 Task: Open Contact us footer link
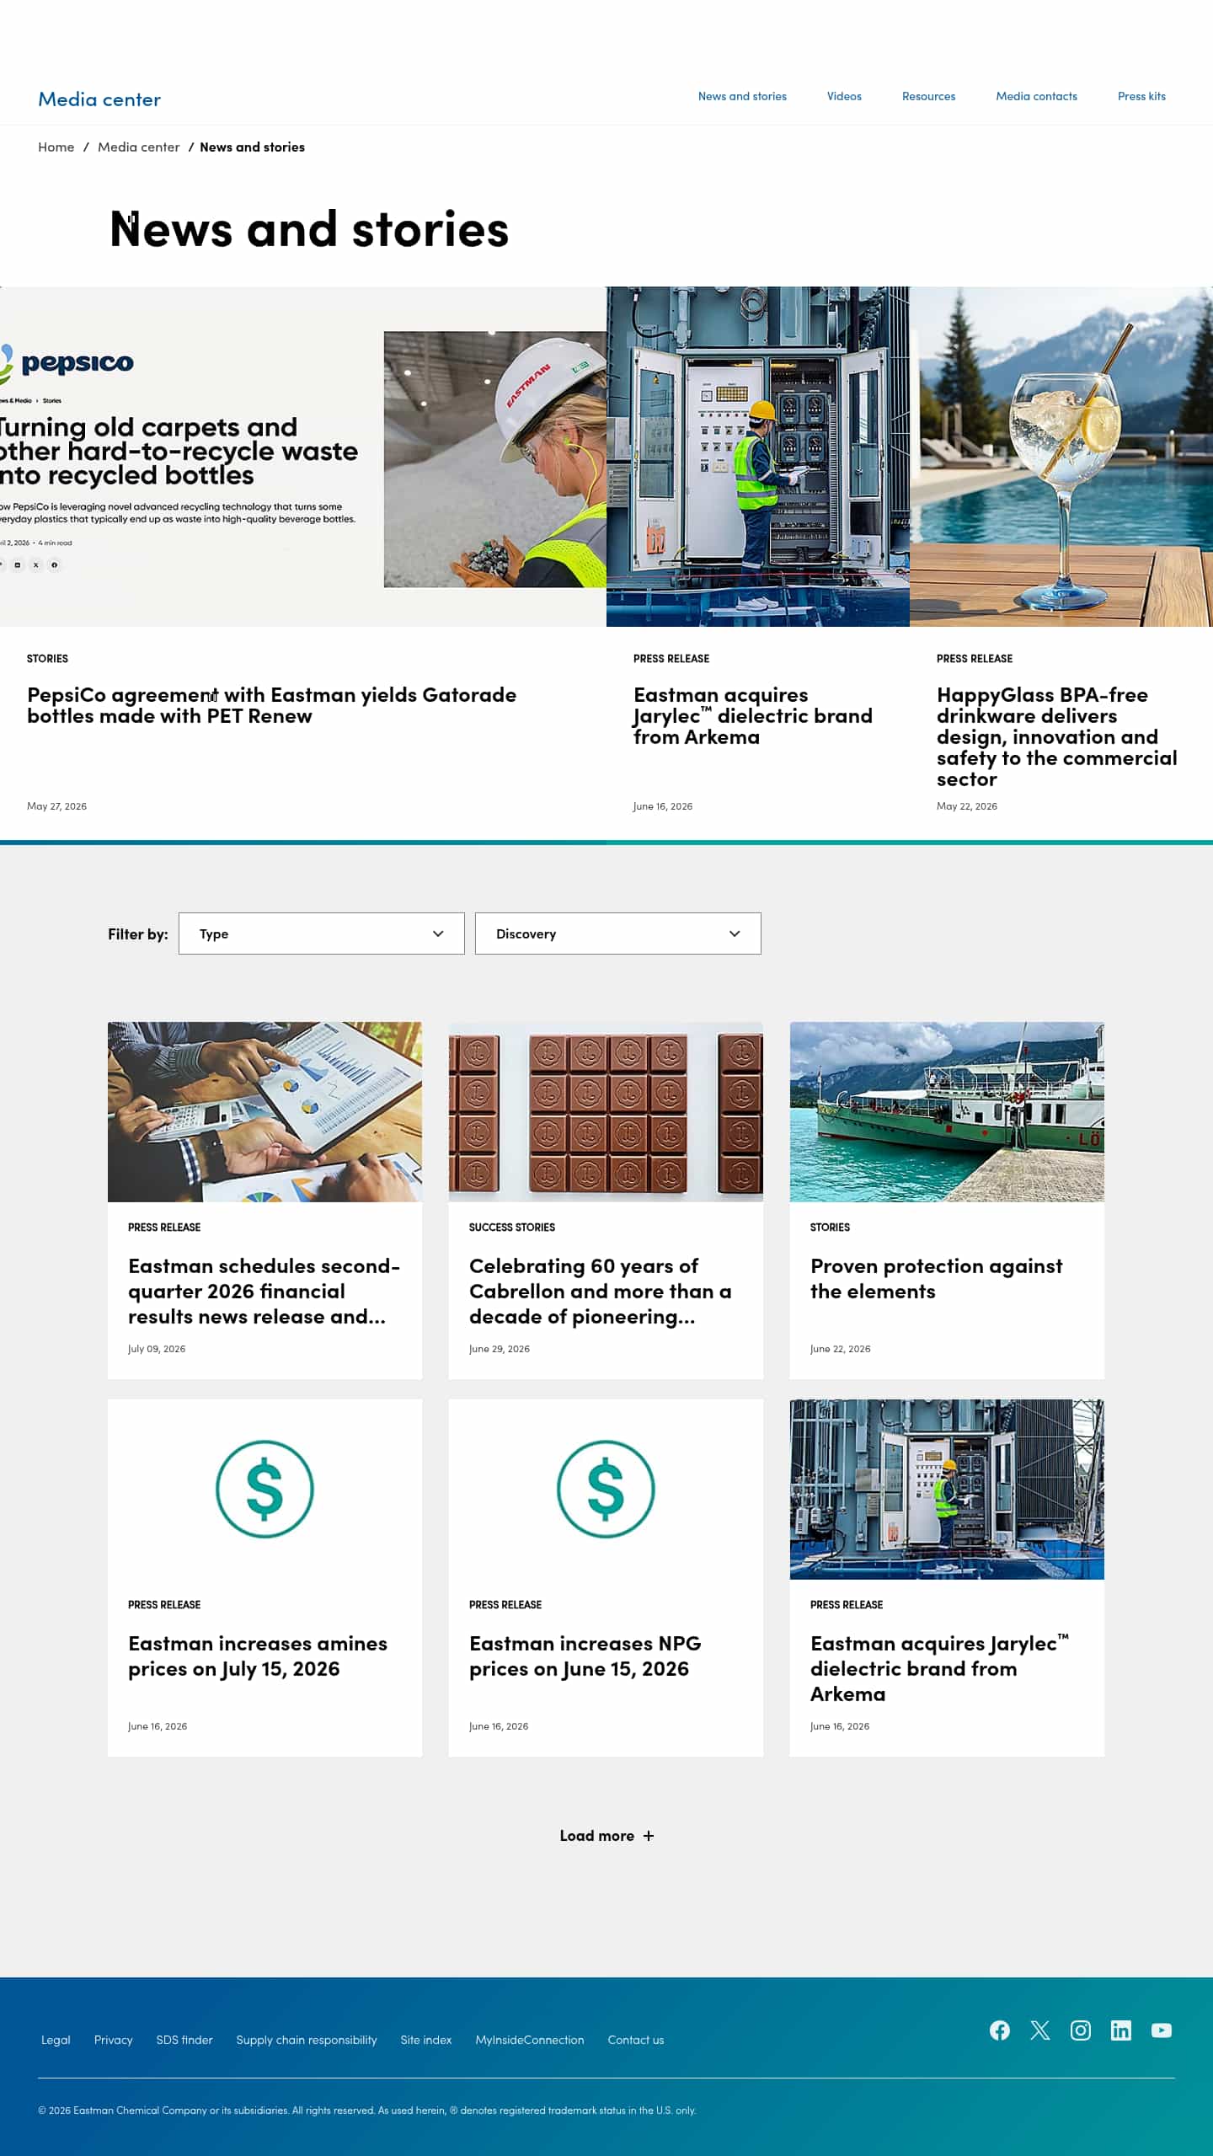[636, 2040]
